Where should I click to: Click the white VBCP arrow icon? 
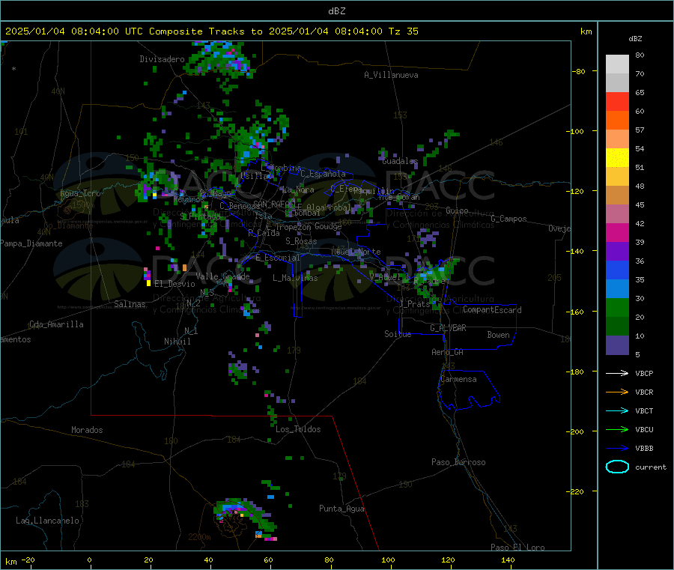(617, 373)
